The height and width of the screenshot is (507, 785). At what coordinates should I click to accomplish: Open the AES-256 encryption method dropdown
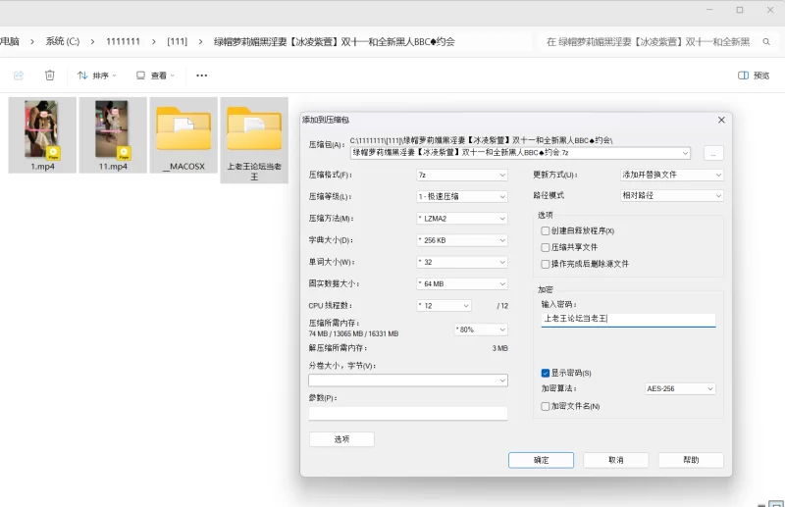pyautogui.click(x=680, y=389)
